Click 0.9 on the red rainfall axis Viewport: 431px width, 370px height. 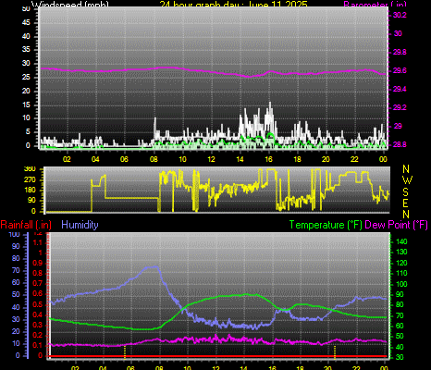(x=38, y=264)
